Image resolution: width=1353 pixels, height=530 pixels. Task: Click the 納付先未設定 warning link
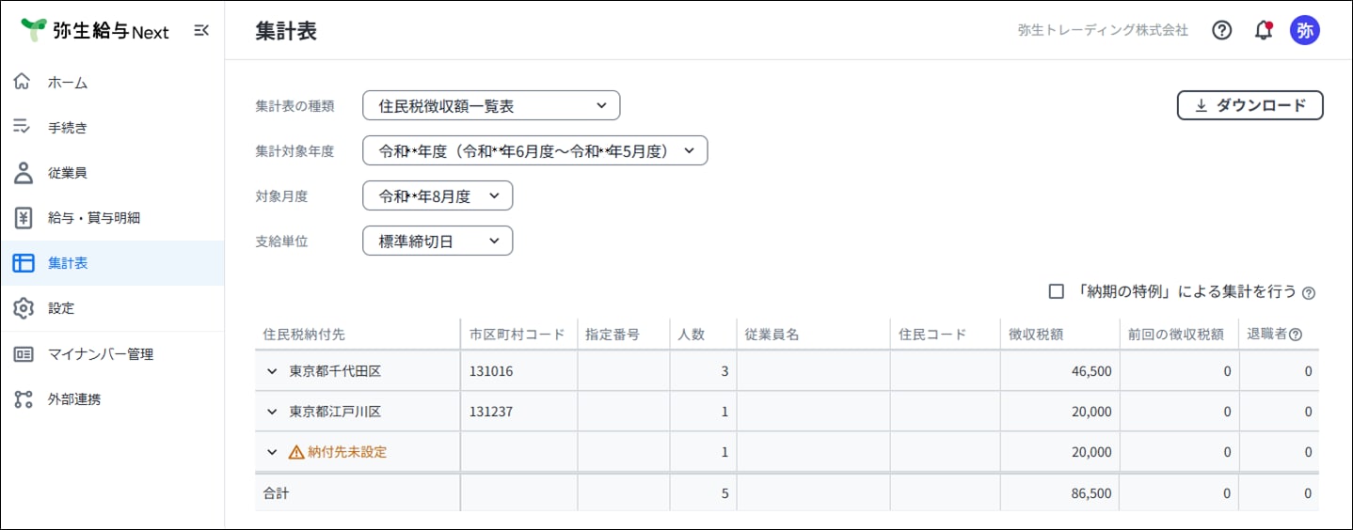[x=347, y=452]
